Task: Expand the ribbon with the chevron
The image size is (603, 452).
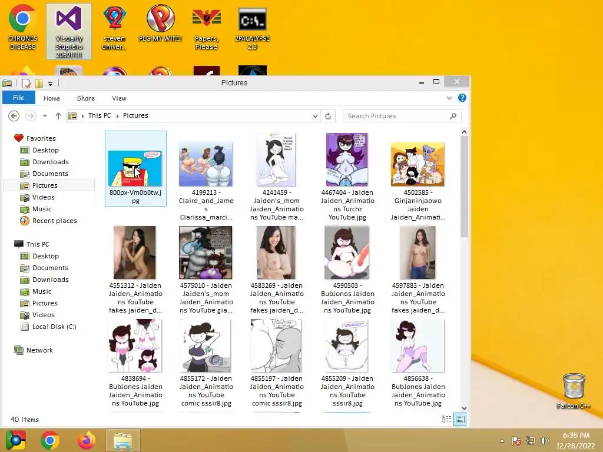Action: click(449, 98)
